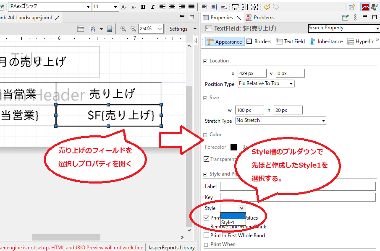Set vertical alignment to middle

pyautogui.click(x=214, y=7)
